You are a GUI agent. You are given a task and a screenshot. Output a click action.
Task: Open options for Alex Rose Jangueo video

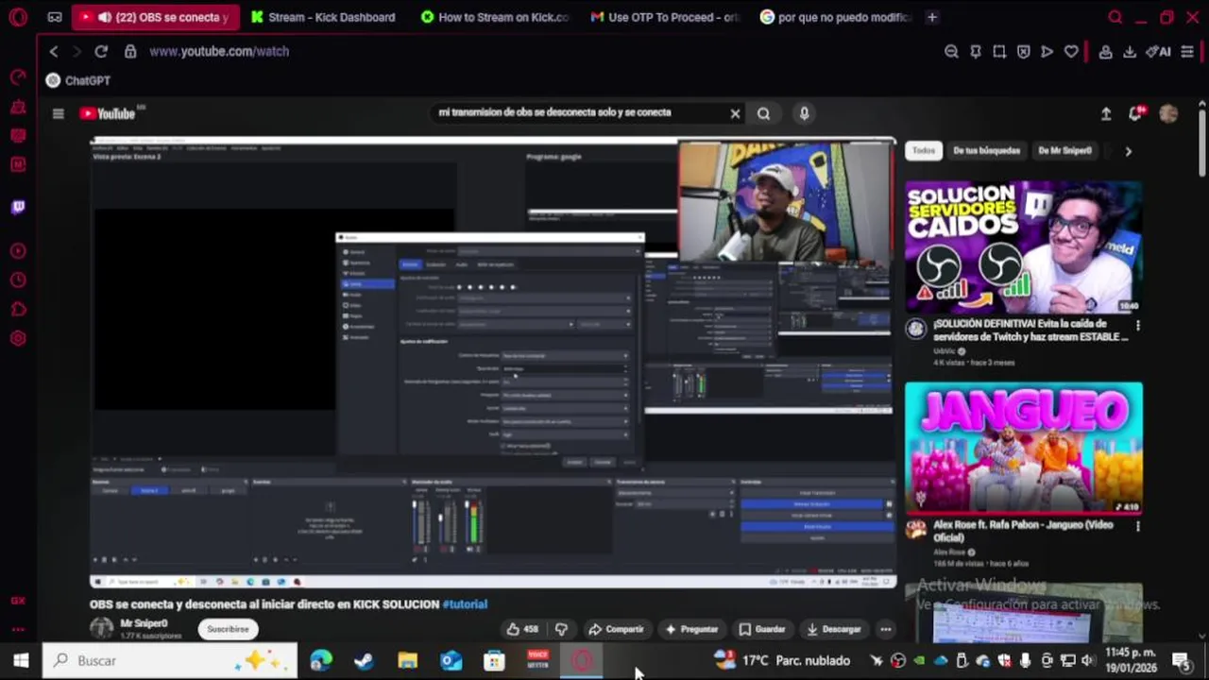[x=1137, y=527]
